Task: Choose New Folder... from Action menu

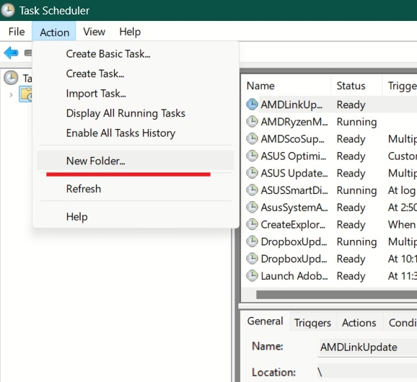Action: (136, 161)
